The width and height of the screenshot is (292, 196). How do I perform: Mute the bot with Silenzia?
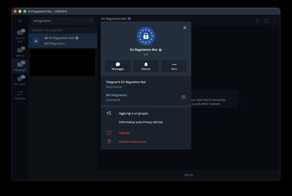[146, 66]
